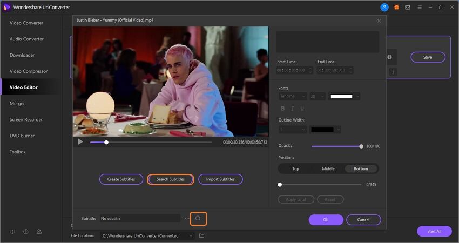The image size is (459, 243).
Task: Click Search Subtitles button
Action: pos(171,179)
